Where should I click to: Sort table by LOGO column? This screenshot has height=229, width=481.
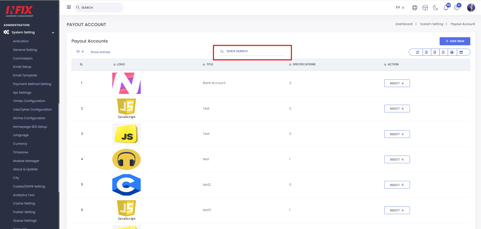click(x=119, y=64)
